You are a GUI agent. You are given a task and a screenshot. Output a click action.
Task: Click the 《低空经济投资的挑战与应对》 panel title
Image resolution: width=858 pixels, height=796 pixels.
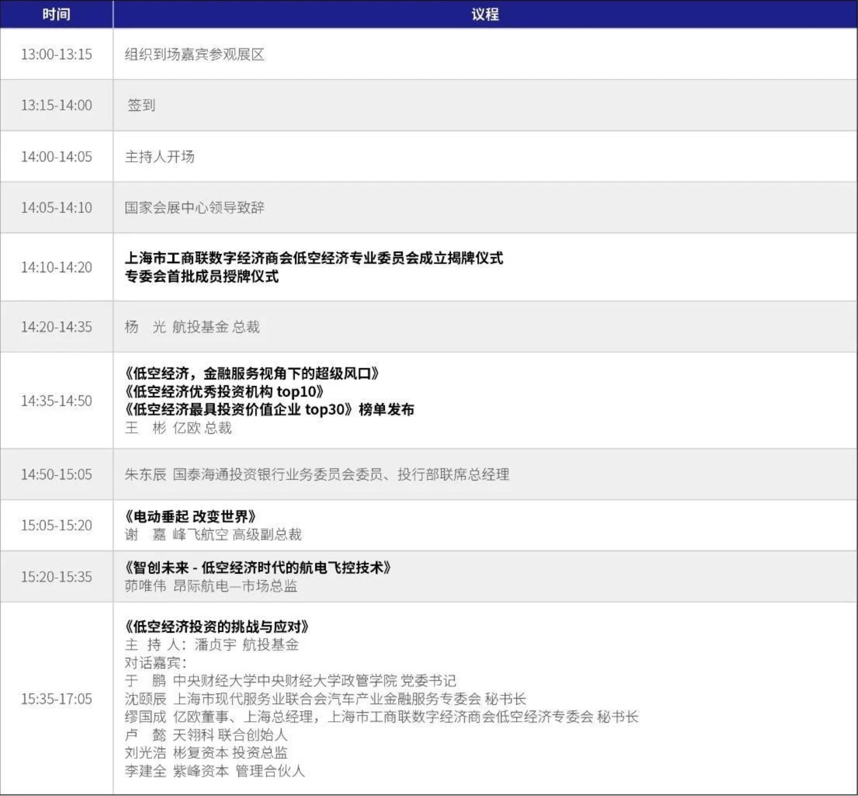point(216,626)
